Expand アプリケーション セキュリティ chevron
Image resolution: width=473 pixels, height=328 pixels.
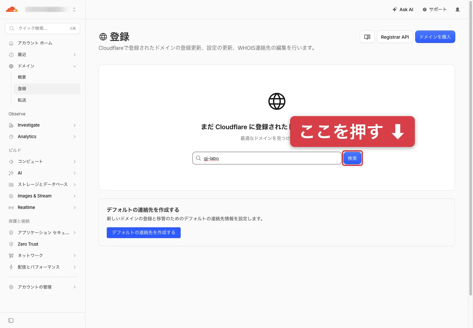coord(75,233)
